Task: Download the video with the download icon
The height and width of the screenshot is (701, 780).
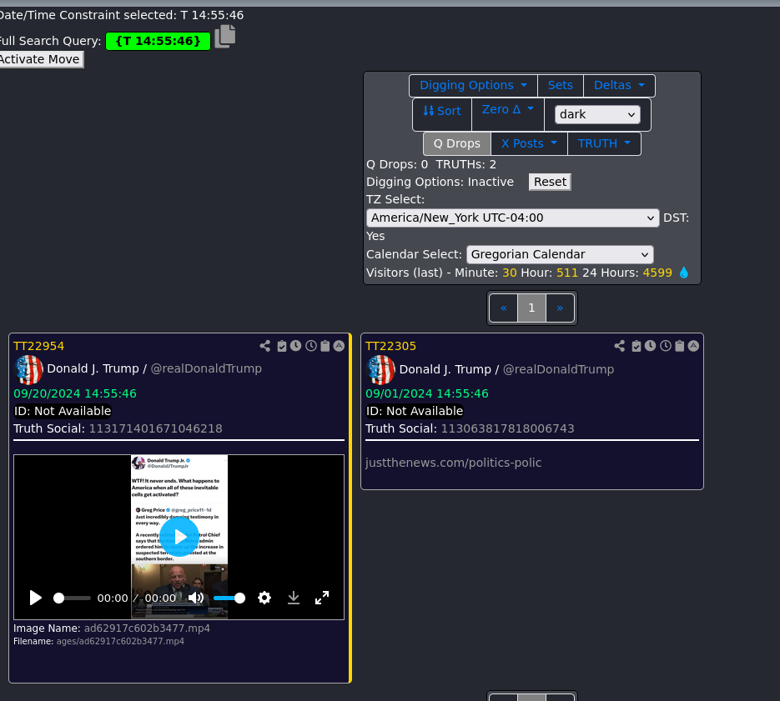Action: click(294, 598)
